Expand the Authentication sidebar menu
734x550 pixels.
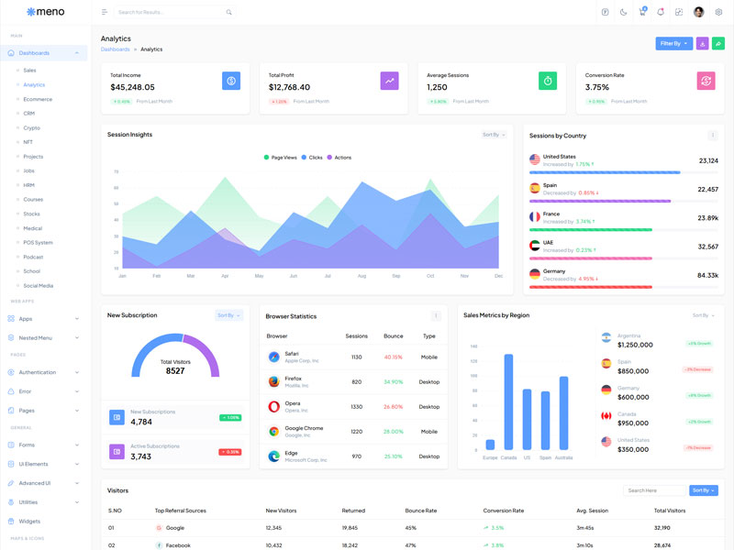click(x=44, y=372)
